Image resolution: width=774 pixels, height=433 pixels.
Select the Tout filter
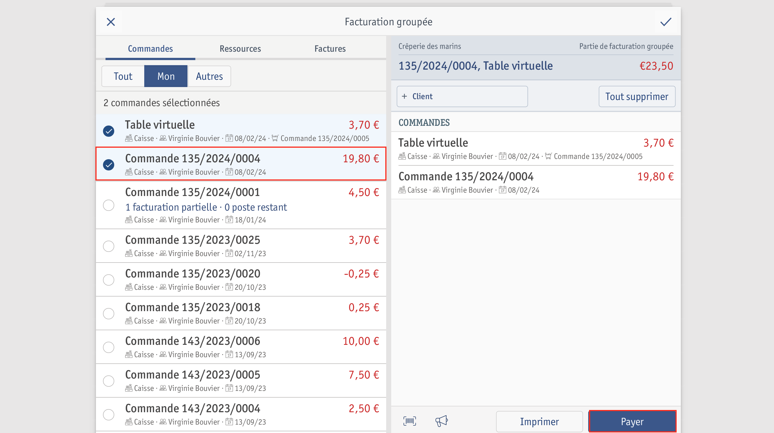tap(123, 76)
